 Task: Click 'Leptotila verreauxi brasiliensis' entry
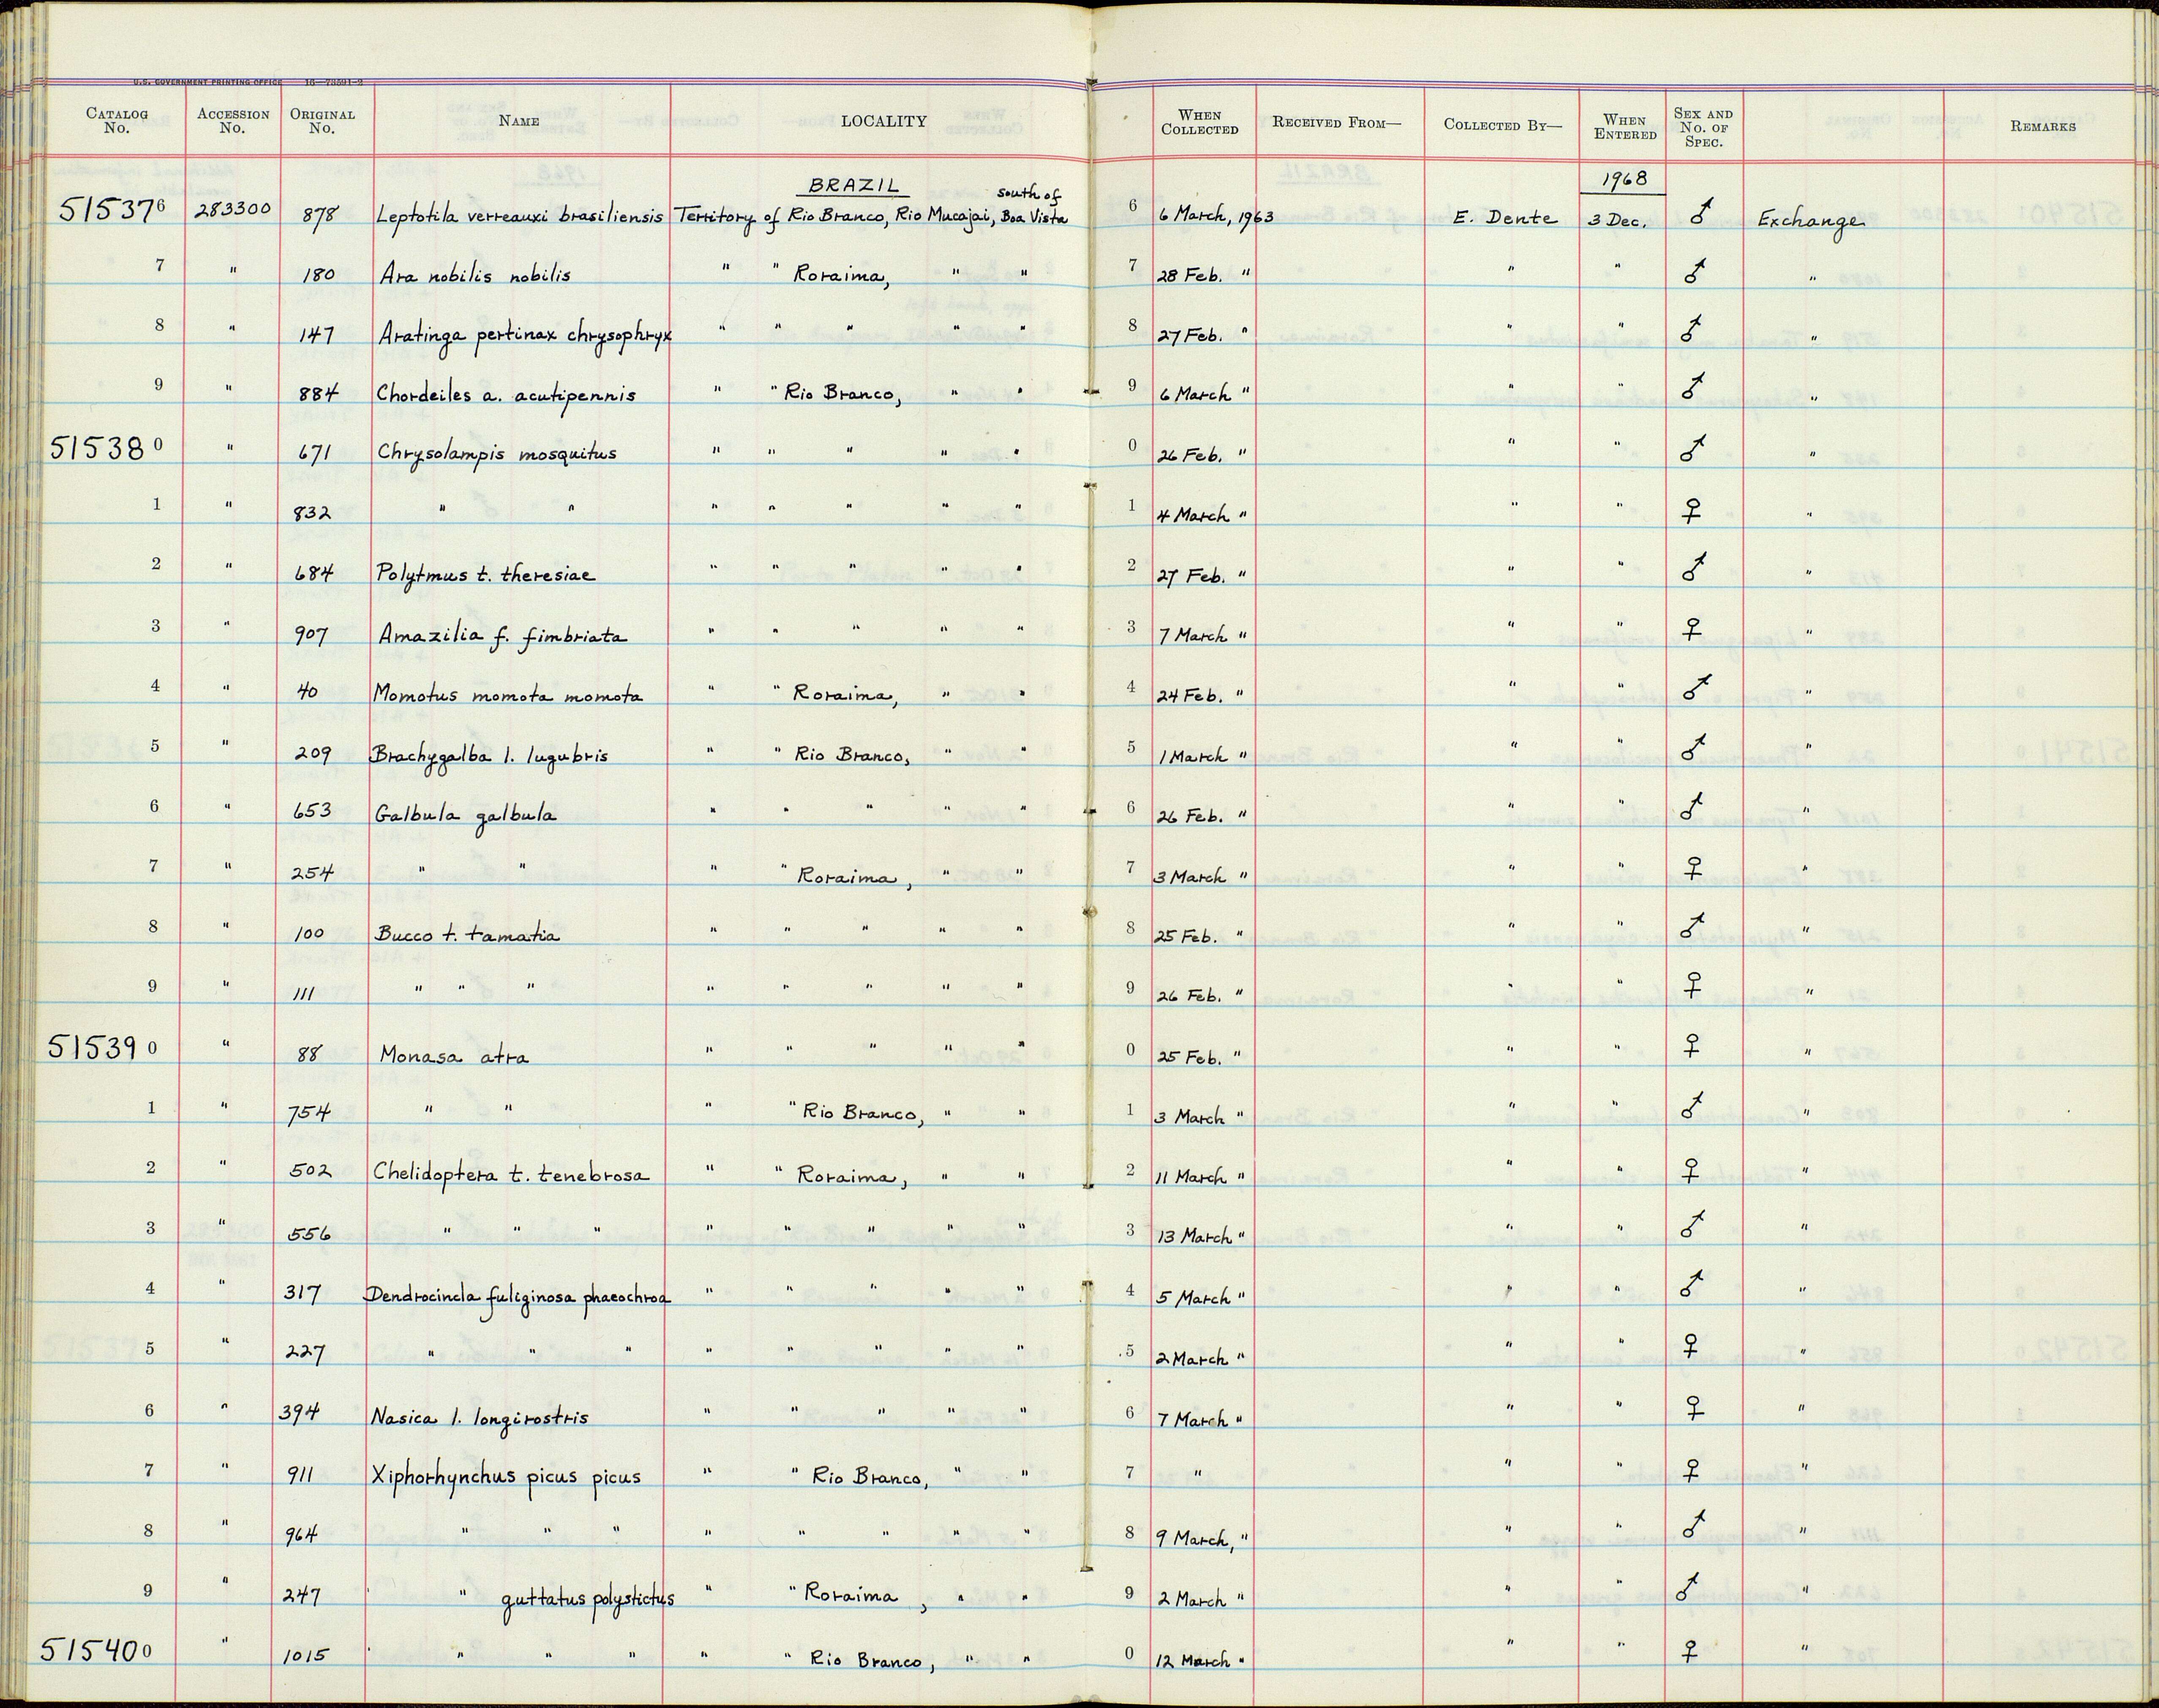(x=519, y=216)
